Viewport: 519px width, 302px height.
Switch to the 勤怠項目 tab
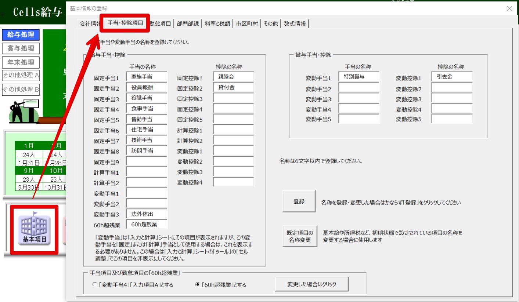161,24
